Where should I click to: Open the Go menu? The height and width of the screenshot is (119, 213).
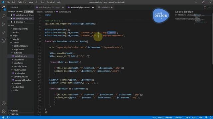tap(37, 2)
